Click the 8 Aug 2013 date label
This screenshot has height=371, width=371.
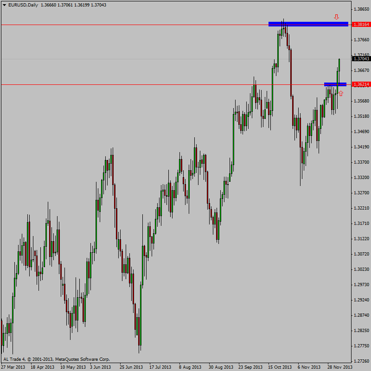click(x=191, y=367)
